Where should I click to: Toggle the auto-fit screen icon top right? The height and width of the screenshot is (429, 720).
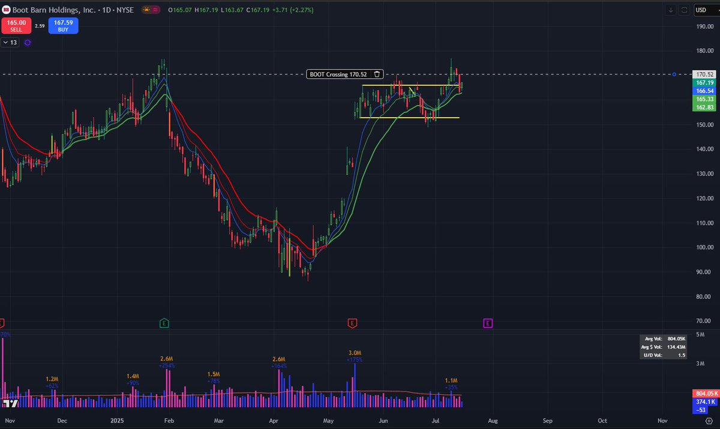click(x=683, y=10)
